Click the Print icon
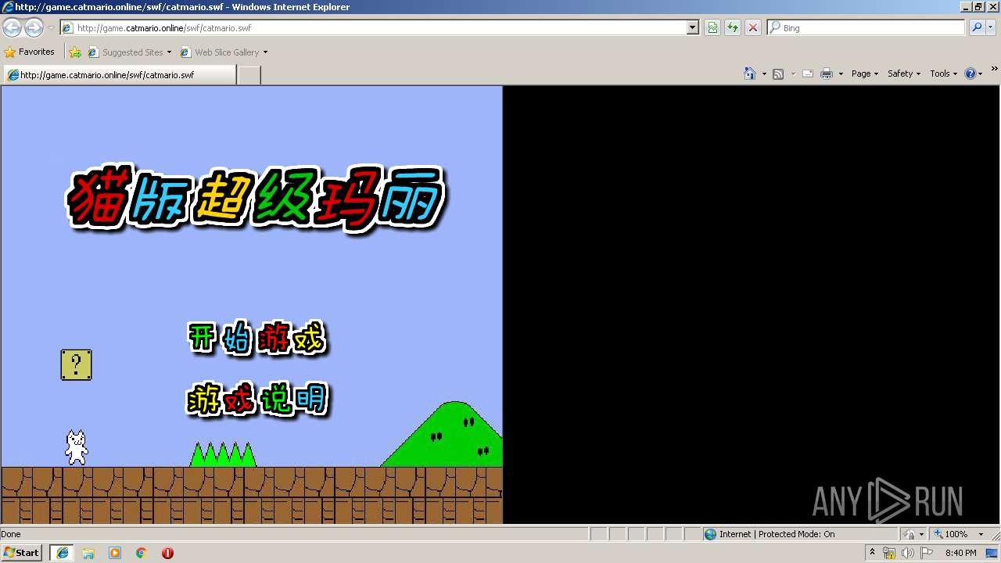Viewport: 1001px width, 563px height. 827,74
